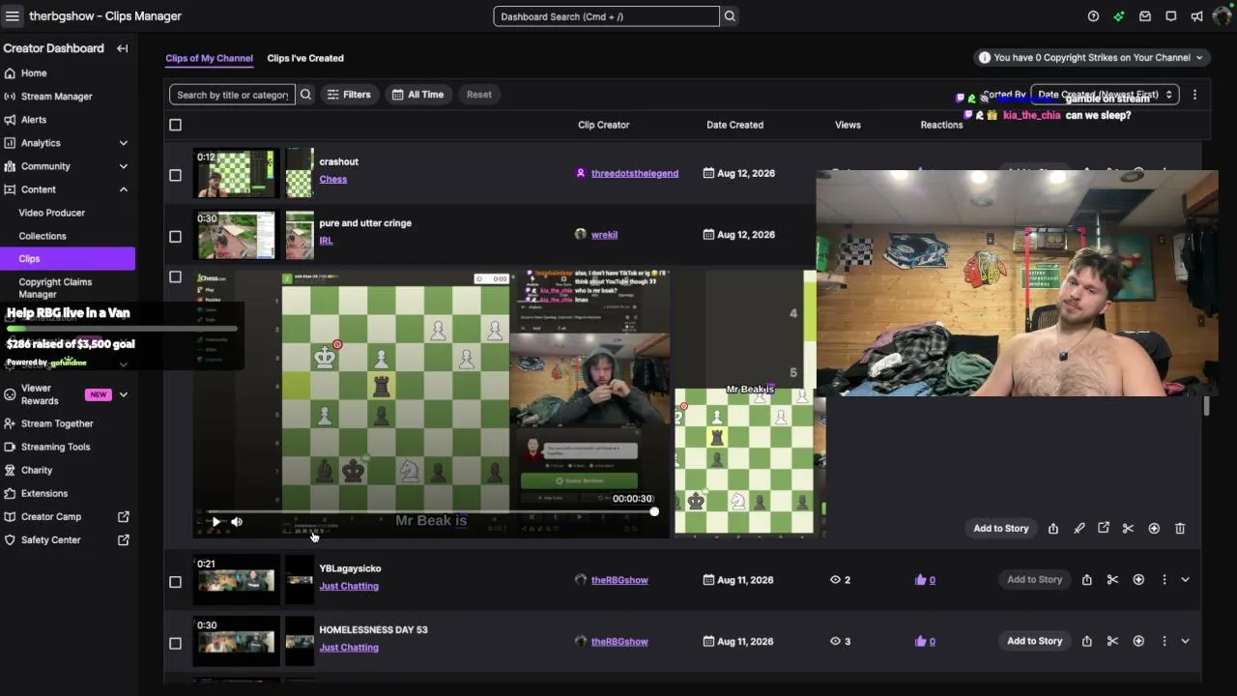This screenshot has width=1237, height=696.
Task: Open the clips table more options menu
Action: [x=1194, y=95]
